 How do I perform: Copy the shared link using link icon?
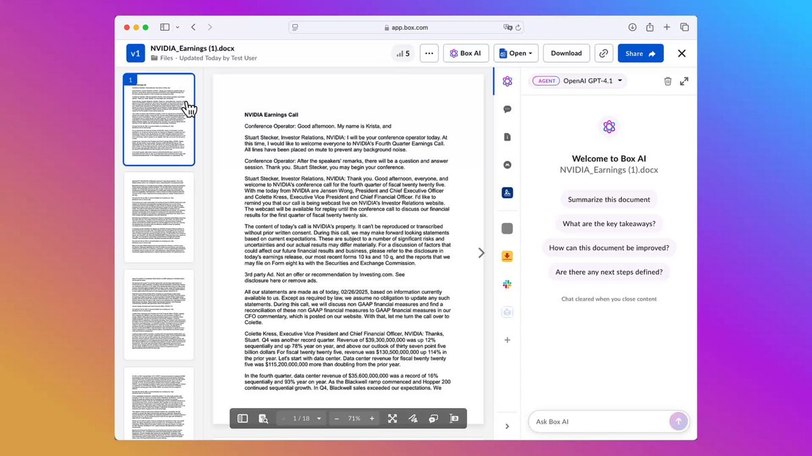(x=604, y=53)
